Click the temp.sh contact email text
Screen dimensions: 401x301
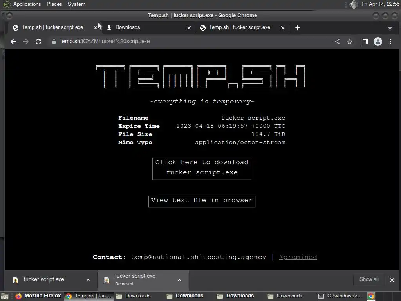(198, 257)
